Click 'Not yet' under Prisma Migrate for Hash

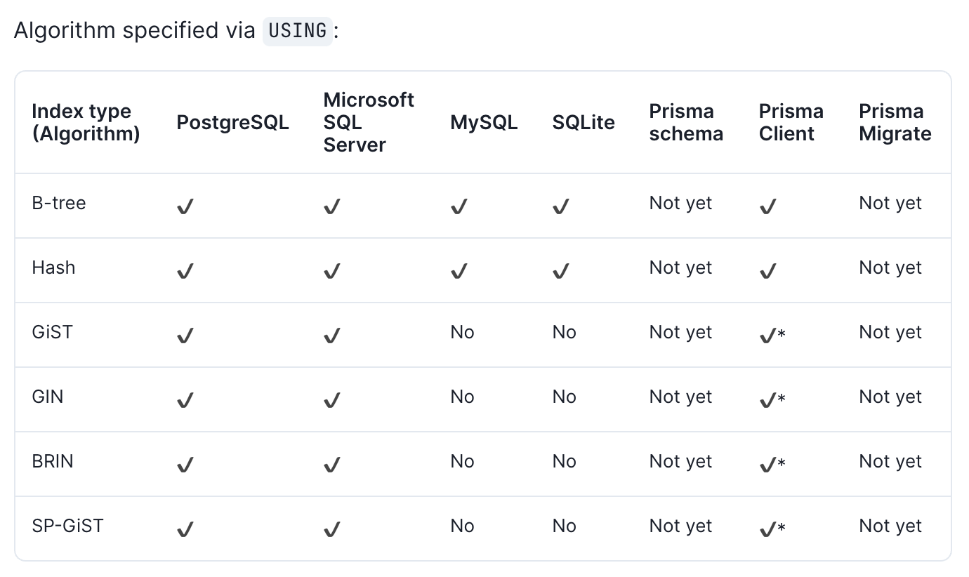[x=890, y=267]
